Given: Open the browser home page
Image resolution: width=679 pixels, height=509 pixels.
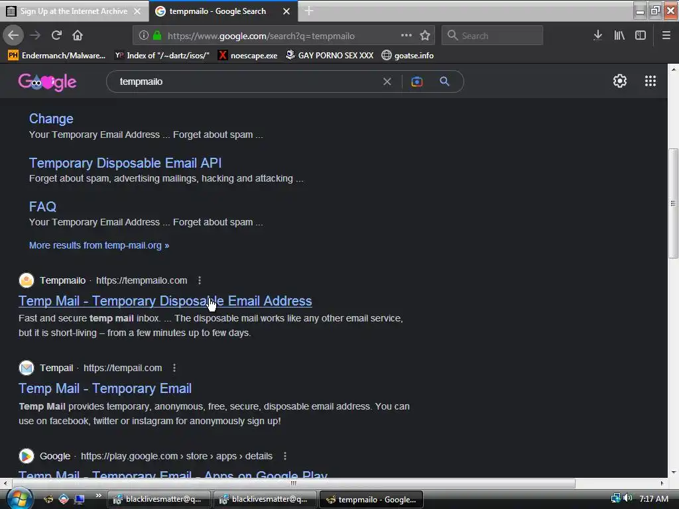Looking at the screenshot, I should [x=78, y=35].
